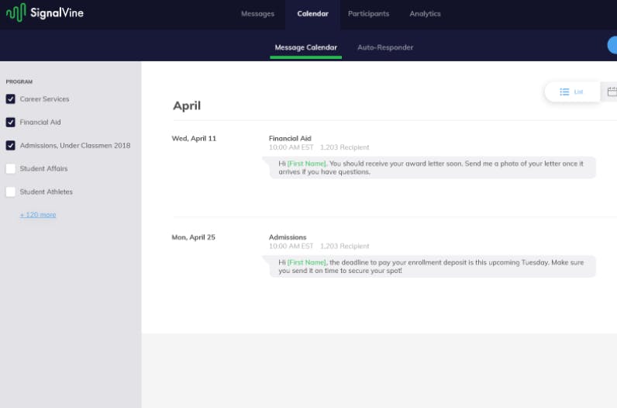Enable the Student Affairs checkbox

tap(11, 168)
